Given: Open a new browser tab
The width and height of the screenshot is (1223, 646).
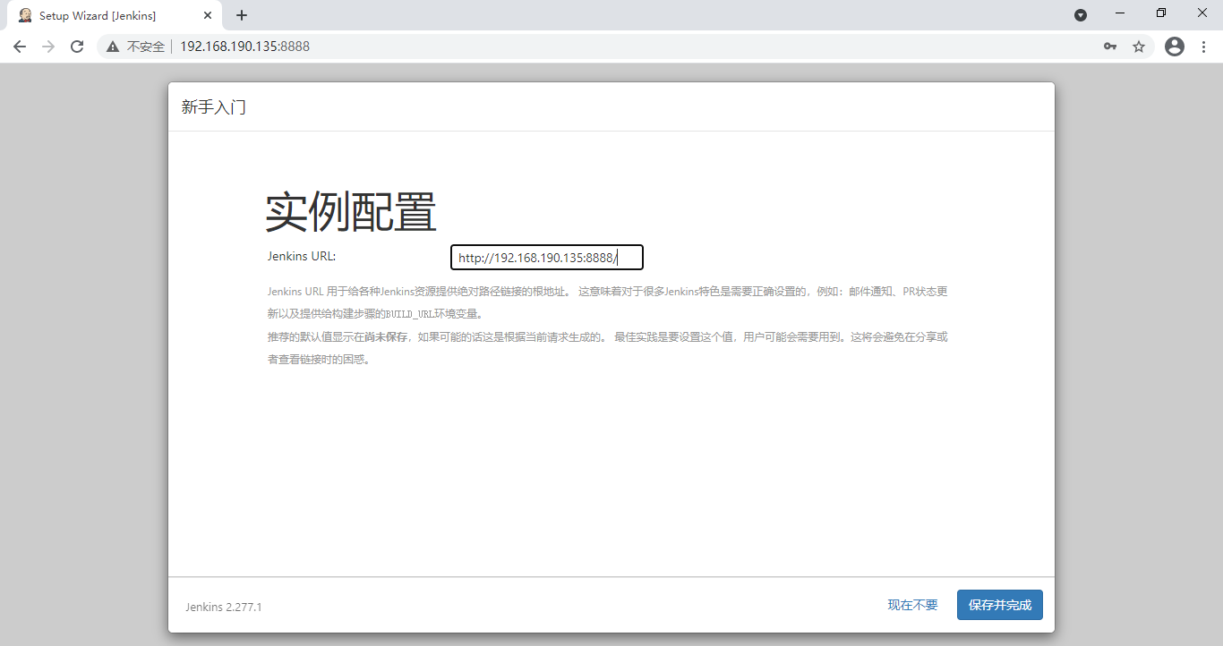Looking at the screenshot, I should (x=242, y=15).
